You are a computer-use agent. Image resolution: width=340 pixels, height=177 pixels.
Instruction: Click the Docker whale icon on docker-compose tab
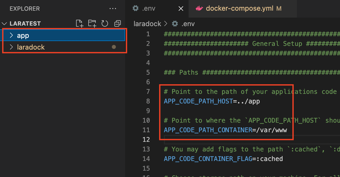199,9
